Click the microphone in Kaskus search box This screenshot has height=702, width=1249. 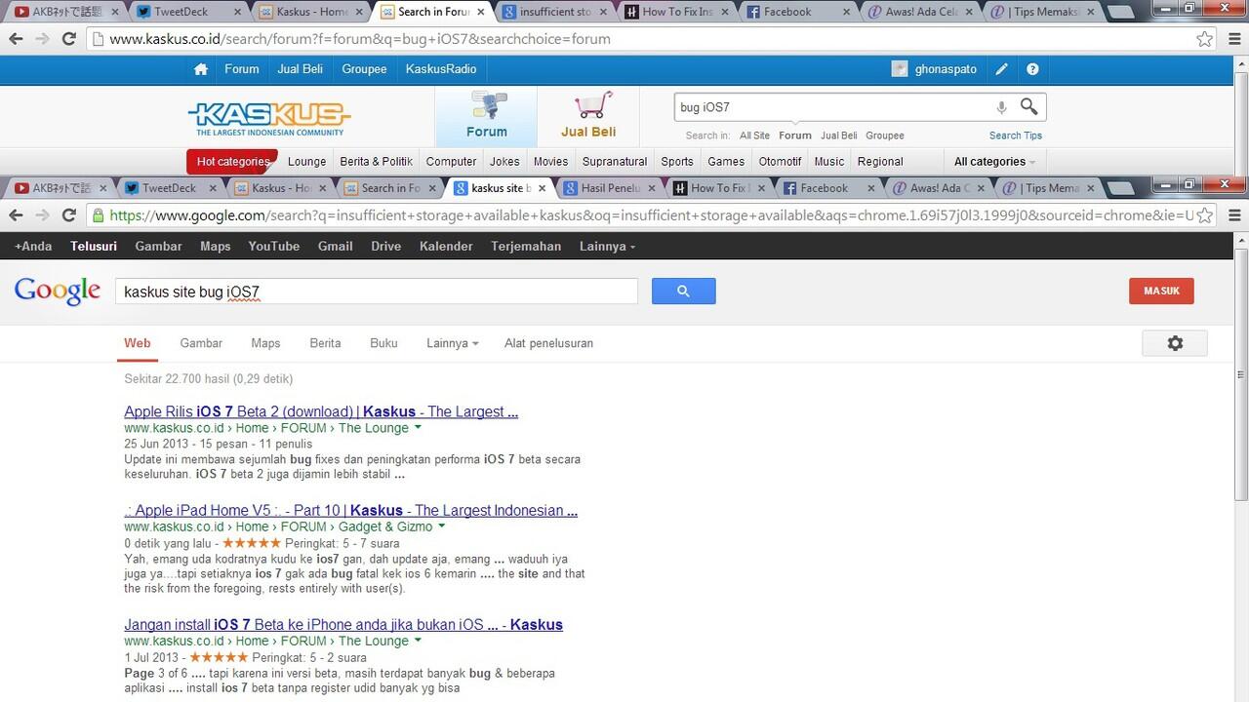point(1001,107)
